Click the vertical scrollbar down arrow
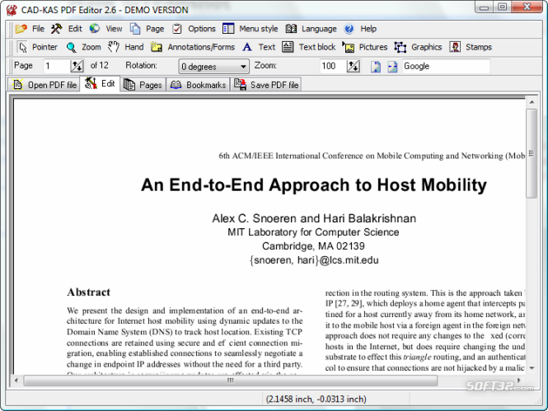This screenshot has height=411, width=548. click(x=532, y=368)
